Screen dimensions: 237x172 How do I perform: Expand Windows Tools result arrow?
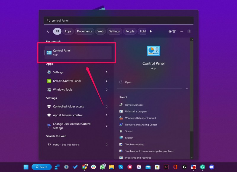107,90
